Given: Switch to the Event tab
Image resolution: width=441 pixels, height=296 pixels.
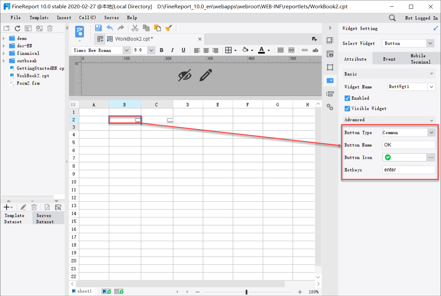Looking at the screenshot, I should coord(389,59).
